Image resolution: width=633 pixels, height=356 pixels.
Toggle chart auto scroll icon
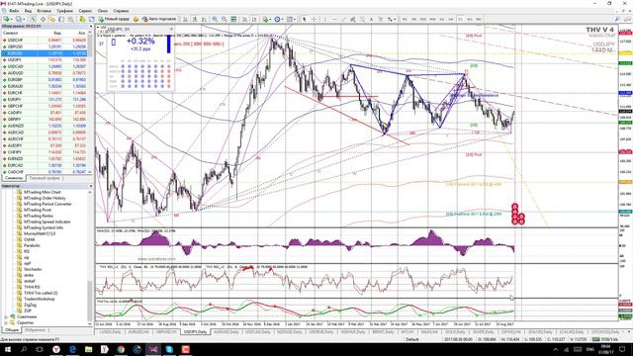(x=244, y=19)
